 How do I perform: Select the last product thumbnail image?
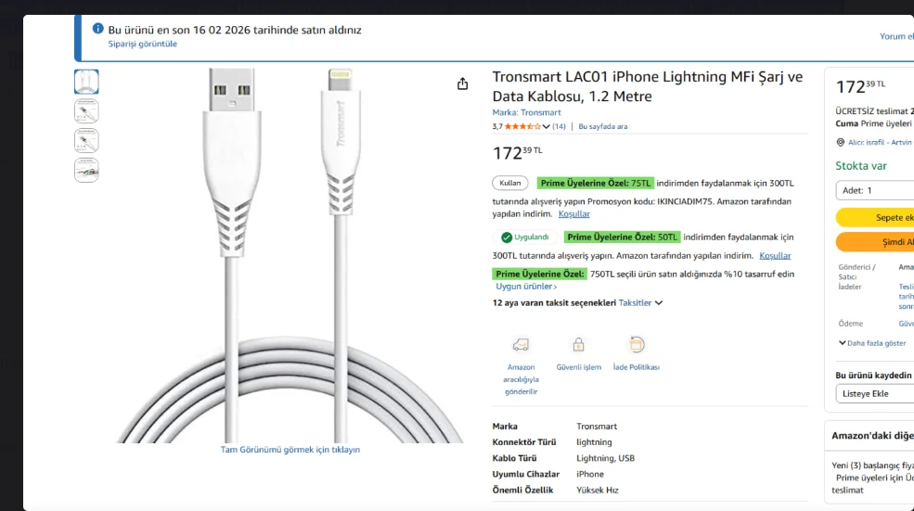tap(86, 171)
